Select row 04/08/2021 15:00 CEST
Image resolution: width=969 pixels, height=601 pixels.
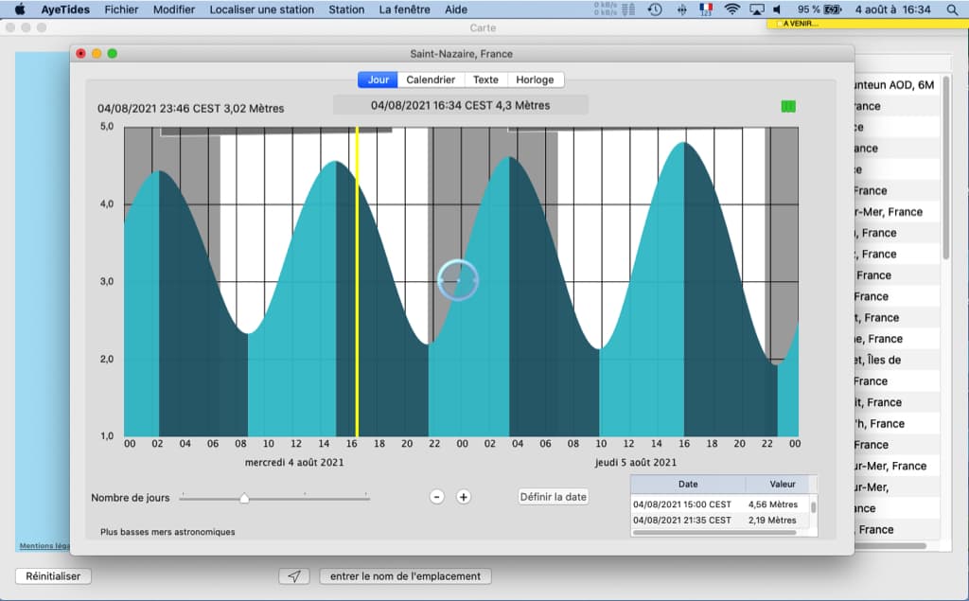(x=720, y=504)
